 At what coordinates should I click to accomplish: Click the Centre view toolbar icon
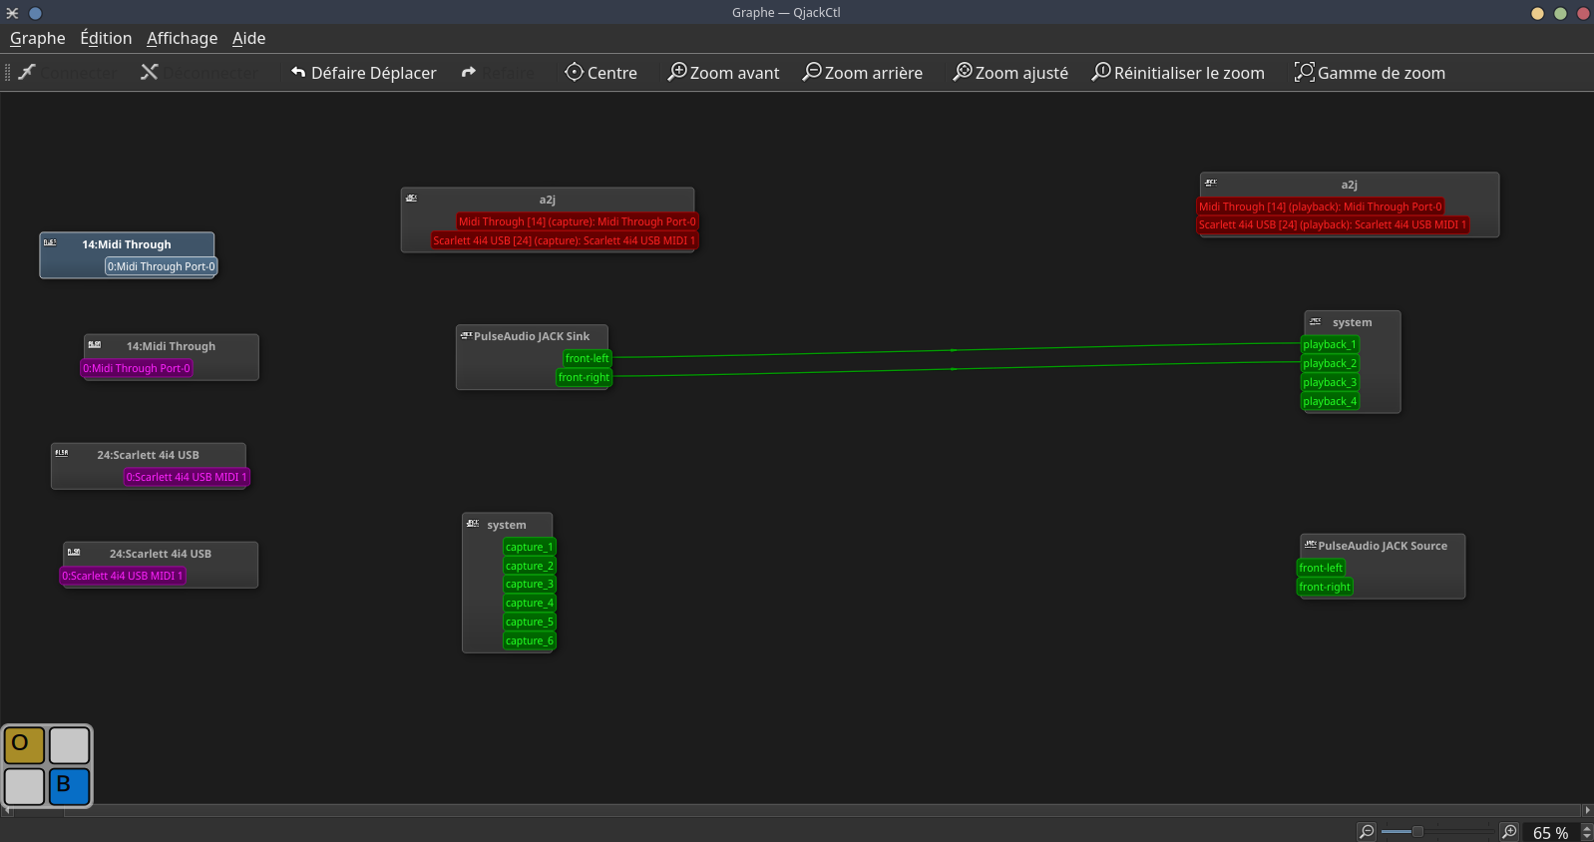[600, 73]
